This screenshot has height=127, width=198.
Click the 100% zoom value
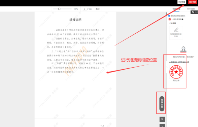pyautogui.click(x=76, y=9)
